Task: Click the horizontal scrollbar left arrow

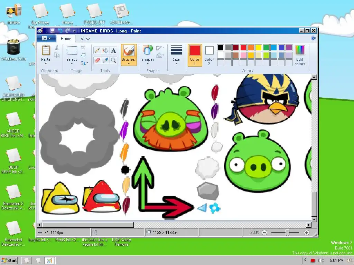Action: [39, 225]
